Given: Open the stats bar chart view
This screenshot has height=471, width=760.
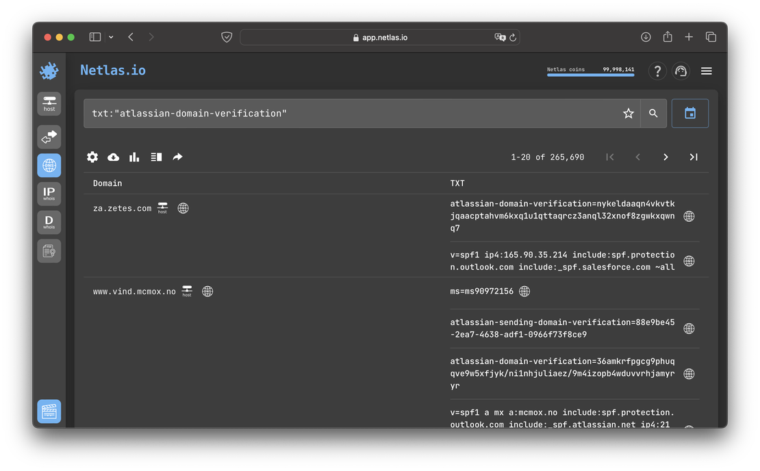Looking at the screenshot, I should [x=134, y=157].
